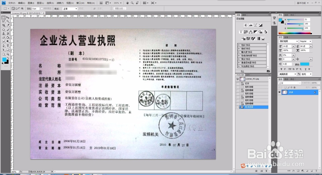
Task: Open the 滤镜(T) menu
Action: coord(60,3)
